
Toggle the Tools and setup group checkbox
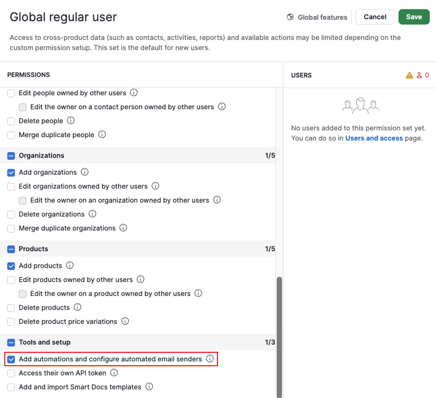pyautogui.click(x=11, y=342)
